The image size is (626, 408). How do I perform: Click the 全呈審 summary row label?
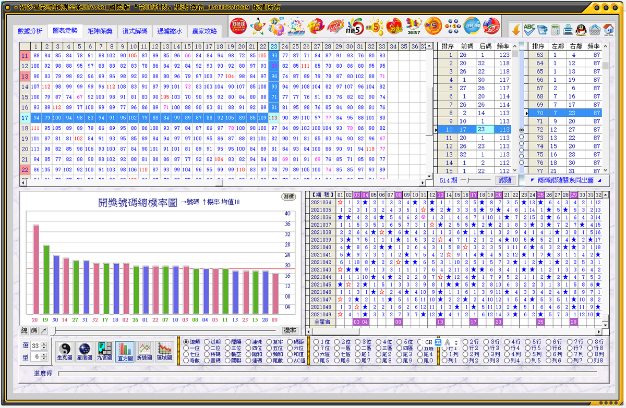coord(322,322)
